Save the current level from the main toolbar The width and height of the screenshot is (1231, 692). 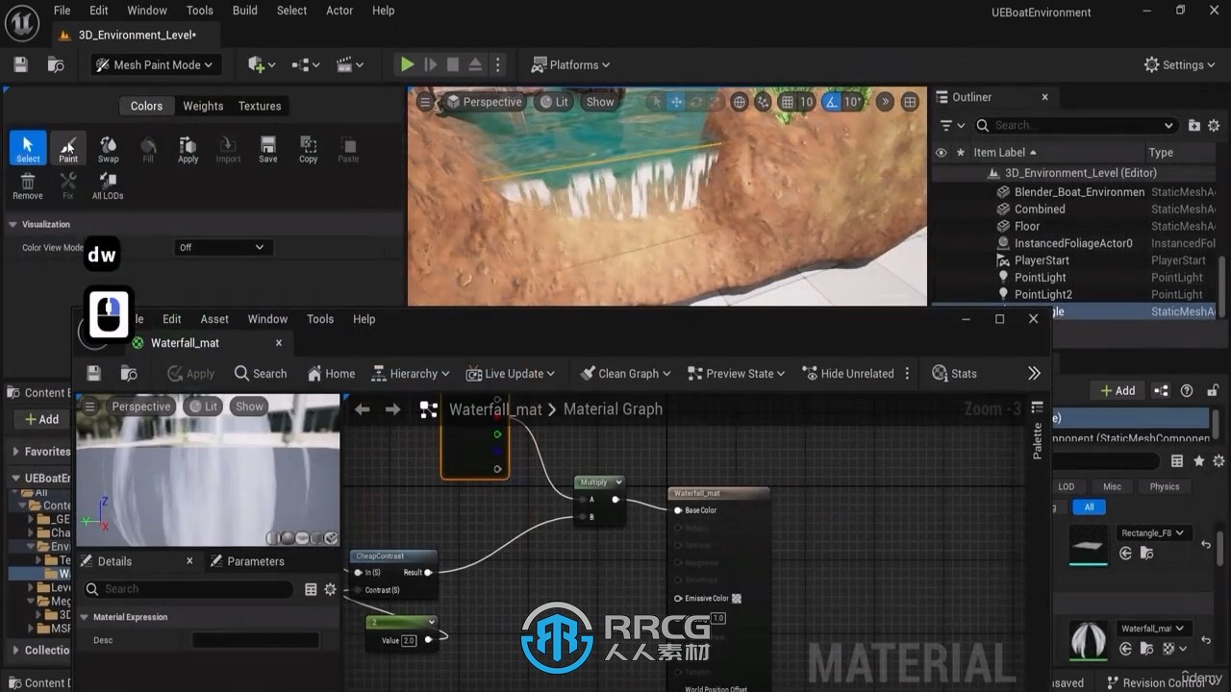20,64
